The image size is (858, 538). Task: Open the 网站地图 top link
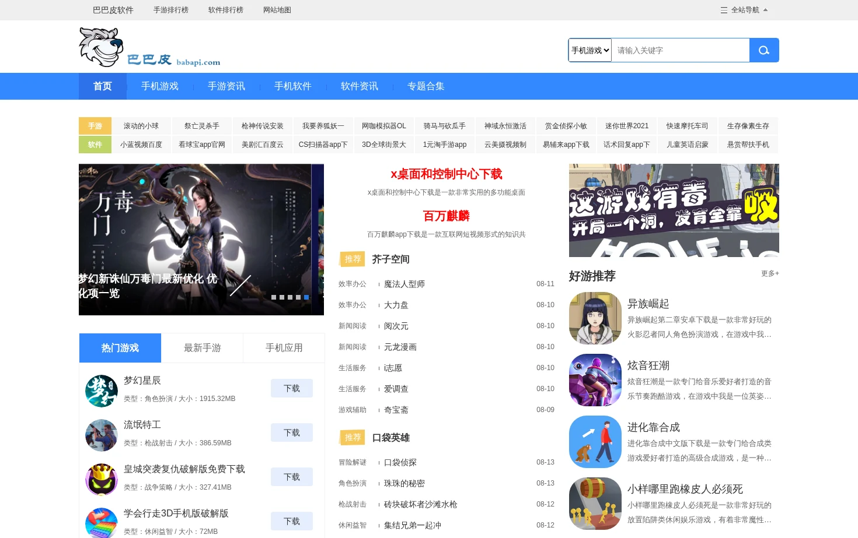click(x=277, y=10)
